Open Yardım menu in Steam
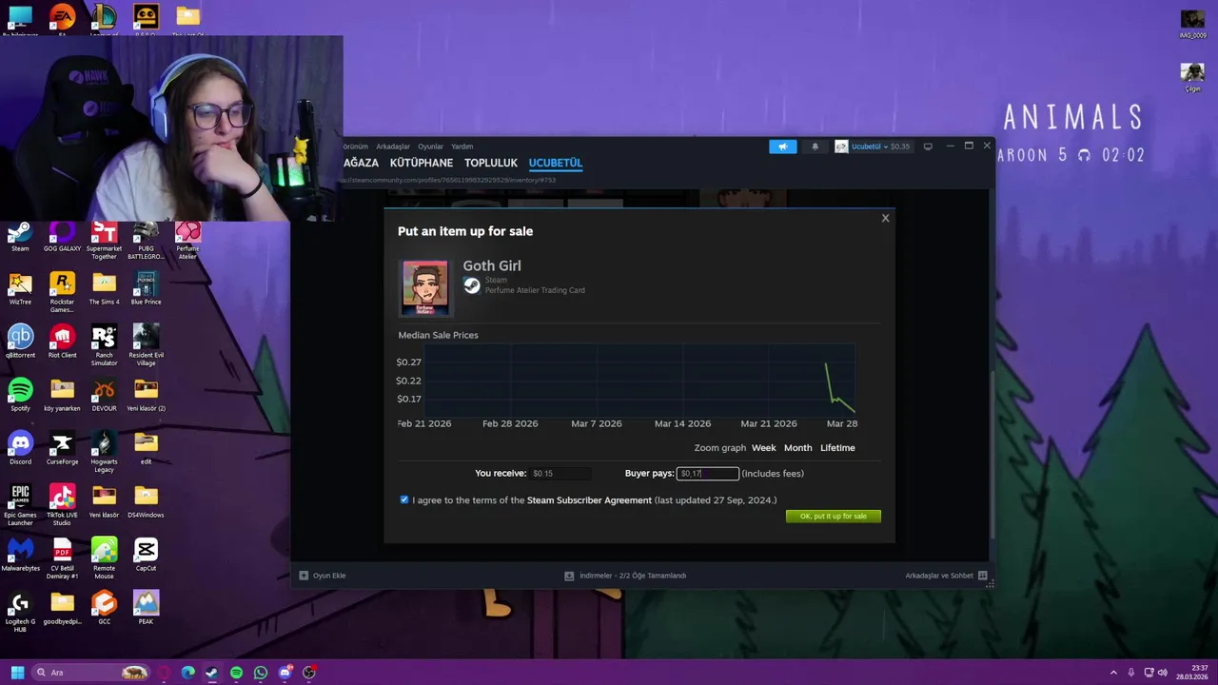Viewport: 1218px width, 685px height. (x=462, y=147)
